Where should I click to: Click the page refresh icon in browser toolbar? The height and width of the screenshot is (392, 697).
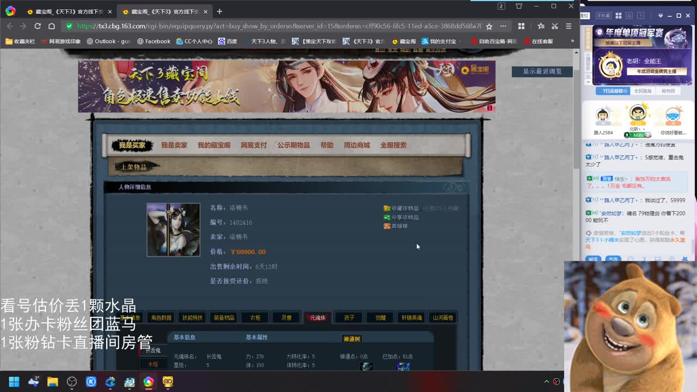(x=36, y=26)
